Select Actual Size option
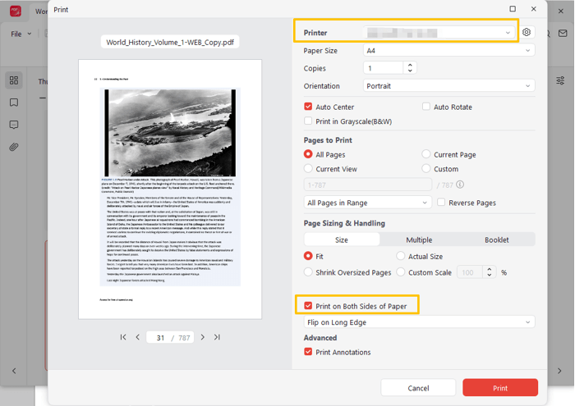Viewport: 575px width, 406px height. click(x=401, y=256)
